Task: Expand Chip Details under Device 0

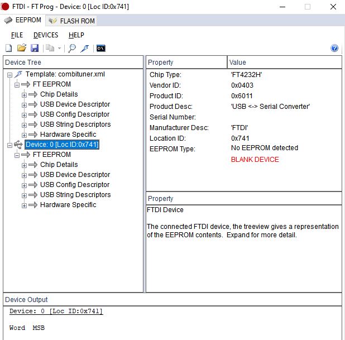Action: point(24,165)
